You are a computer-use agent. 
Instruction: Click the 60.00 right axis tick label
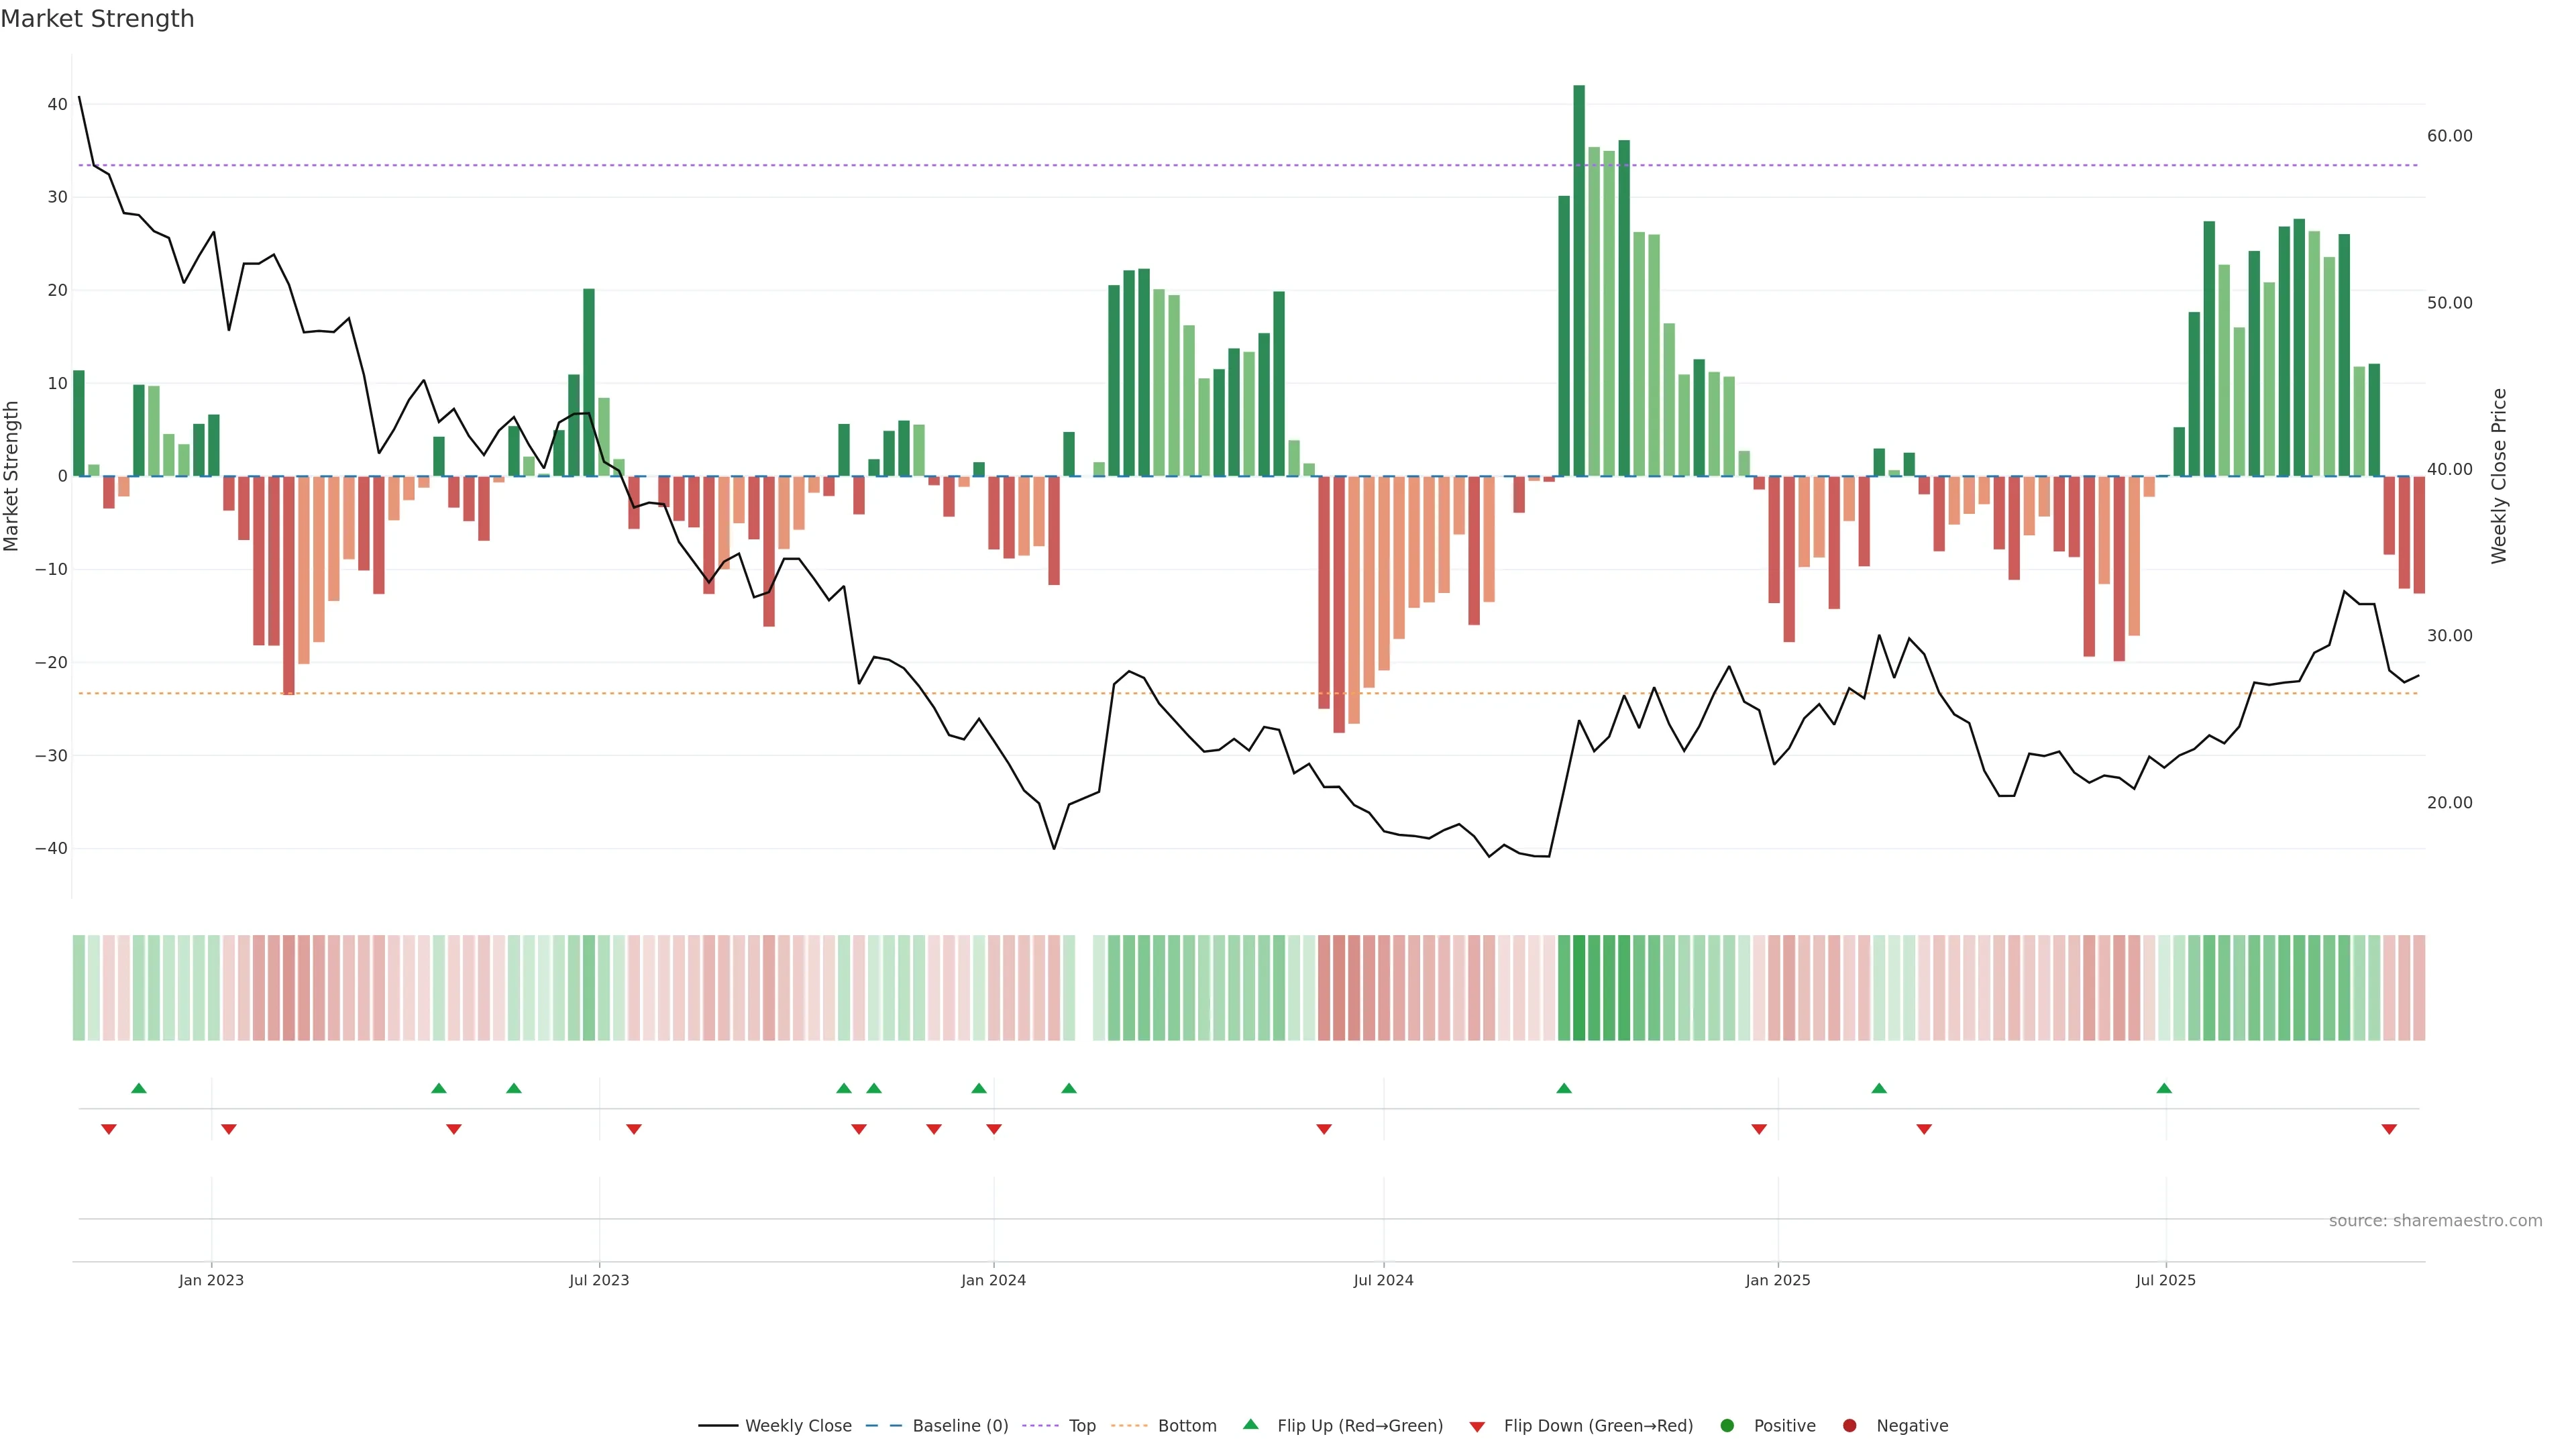click(x=2449, y=136)
